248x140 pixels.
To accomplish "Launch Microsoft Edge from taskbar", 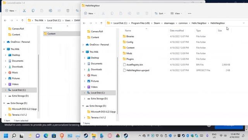I will point(46,136).
